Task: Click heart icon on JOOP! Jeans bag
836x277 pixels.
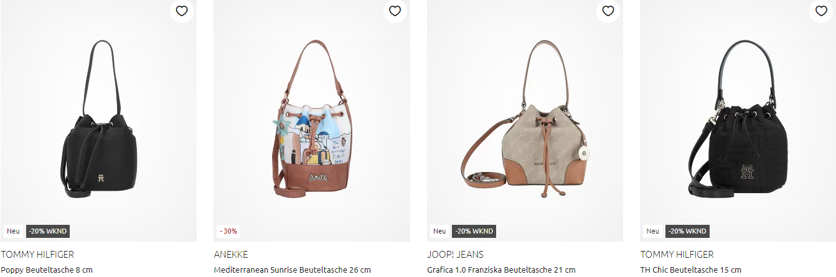Action: coord(608,11)
